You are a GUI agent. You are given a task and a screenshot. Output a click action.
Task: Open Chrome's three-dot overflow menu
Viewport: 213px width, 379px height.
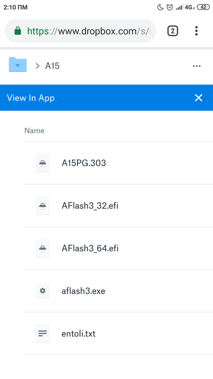pos(196,31)
